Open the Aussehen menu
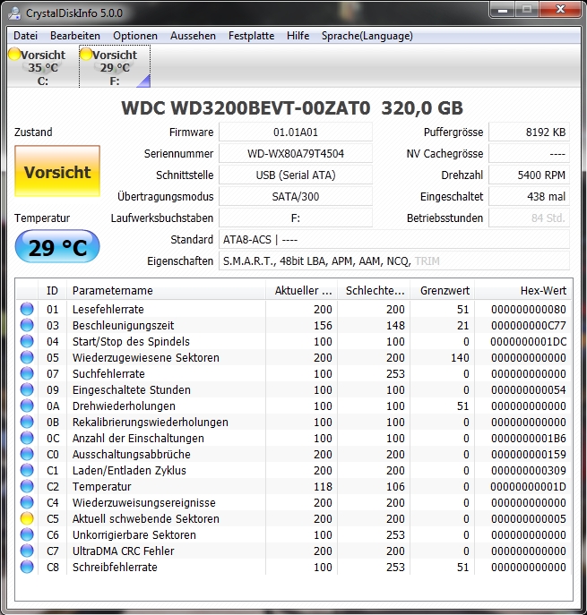Screen dimensions: 587x615 coord(193,36)
